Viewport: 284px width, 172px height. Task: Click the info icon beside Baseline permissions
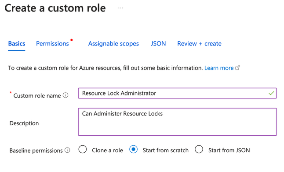pos(67,150)
